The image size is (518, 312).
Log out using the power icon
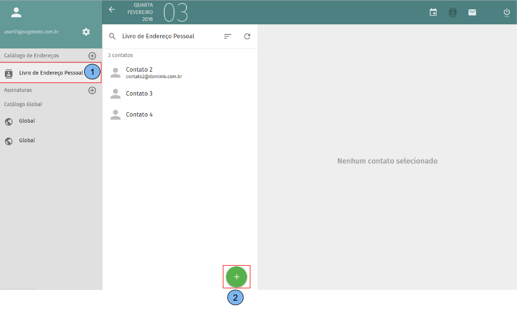(x=507, y=12)
